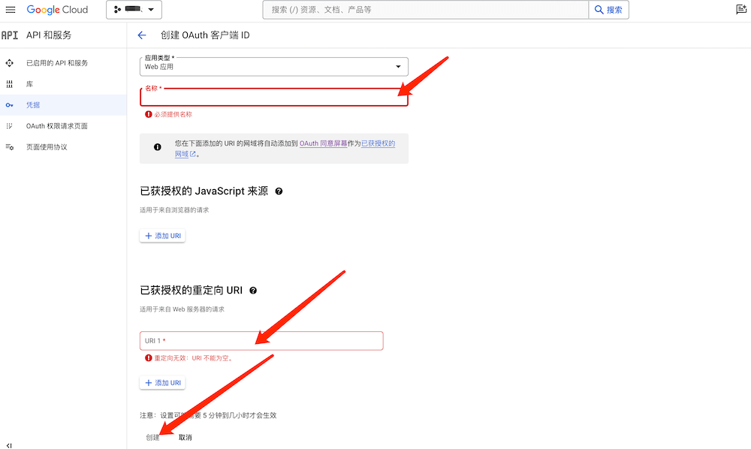Open the OAuth 同意屏幕 link
This screenshot has height=449, width=751.
click(323, 143)
